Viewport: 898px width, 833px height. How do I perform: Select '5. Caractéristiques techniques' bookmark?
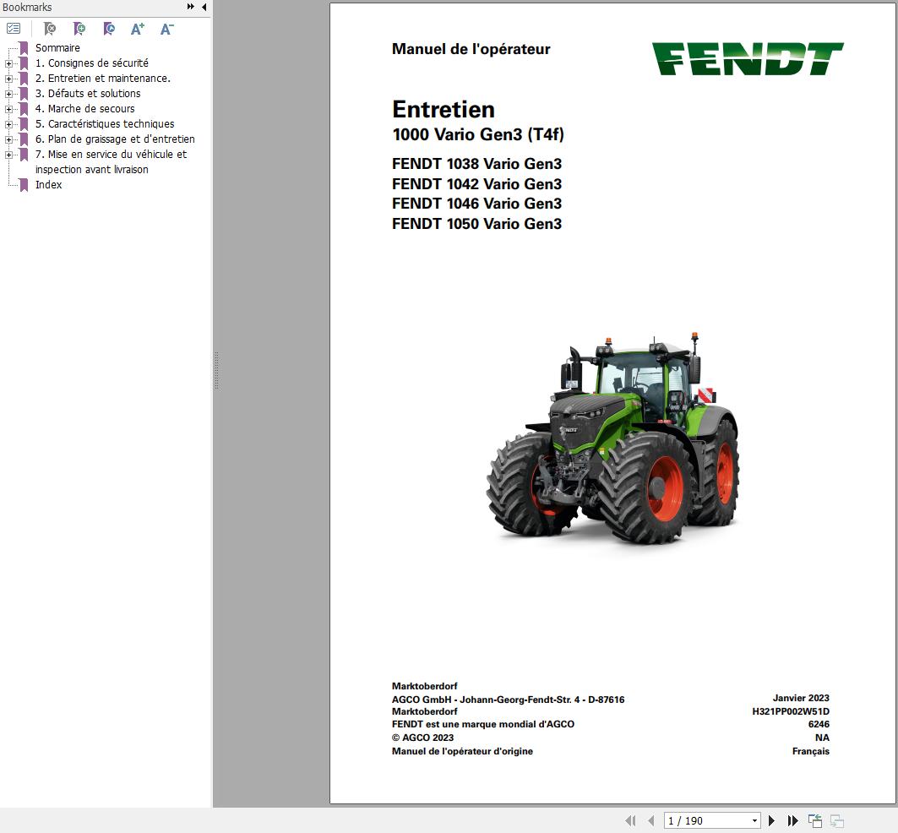pos(105,123)
